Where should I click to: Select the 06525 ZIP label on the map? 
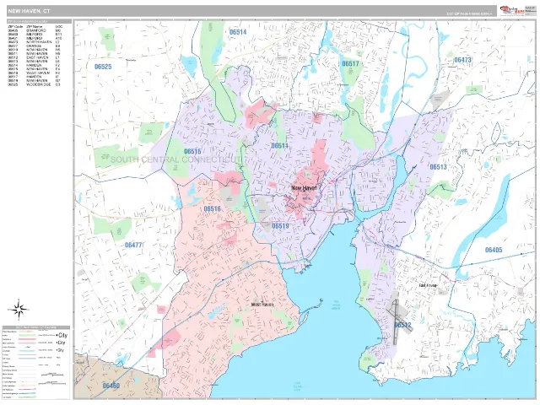click(x=103, y=67)
